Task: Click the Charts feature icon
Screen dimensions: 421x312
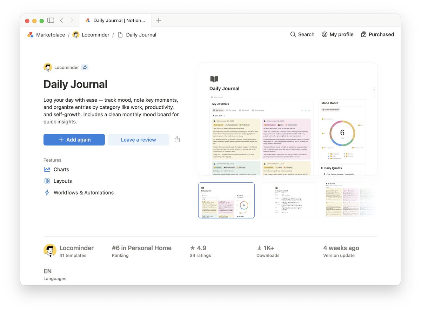Action: 47,169
